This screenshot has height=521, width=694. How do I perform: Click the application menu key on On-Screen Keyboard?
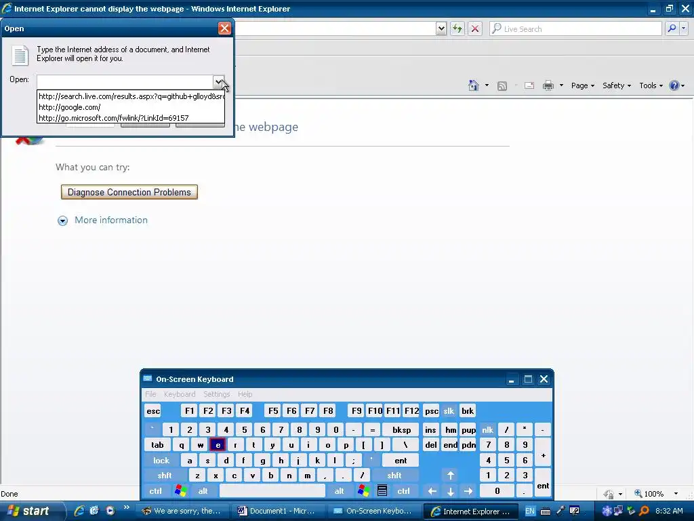[x=382, y=490]
